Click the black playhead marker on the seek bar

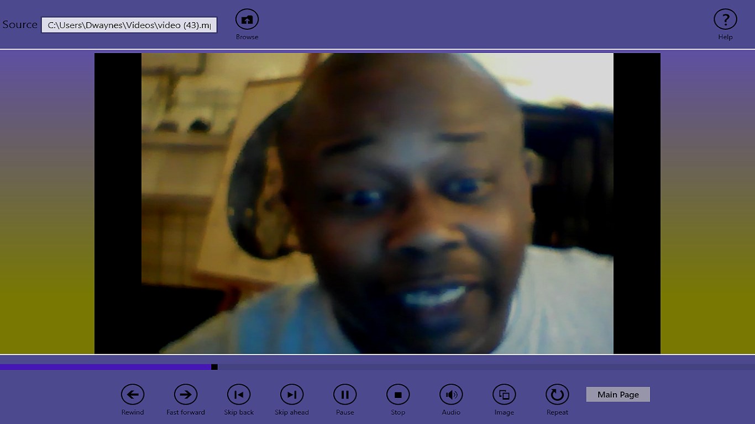(x=213, y=367)
